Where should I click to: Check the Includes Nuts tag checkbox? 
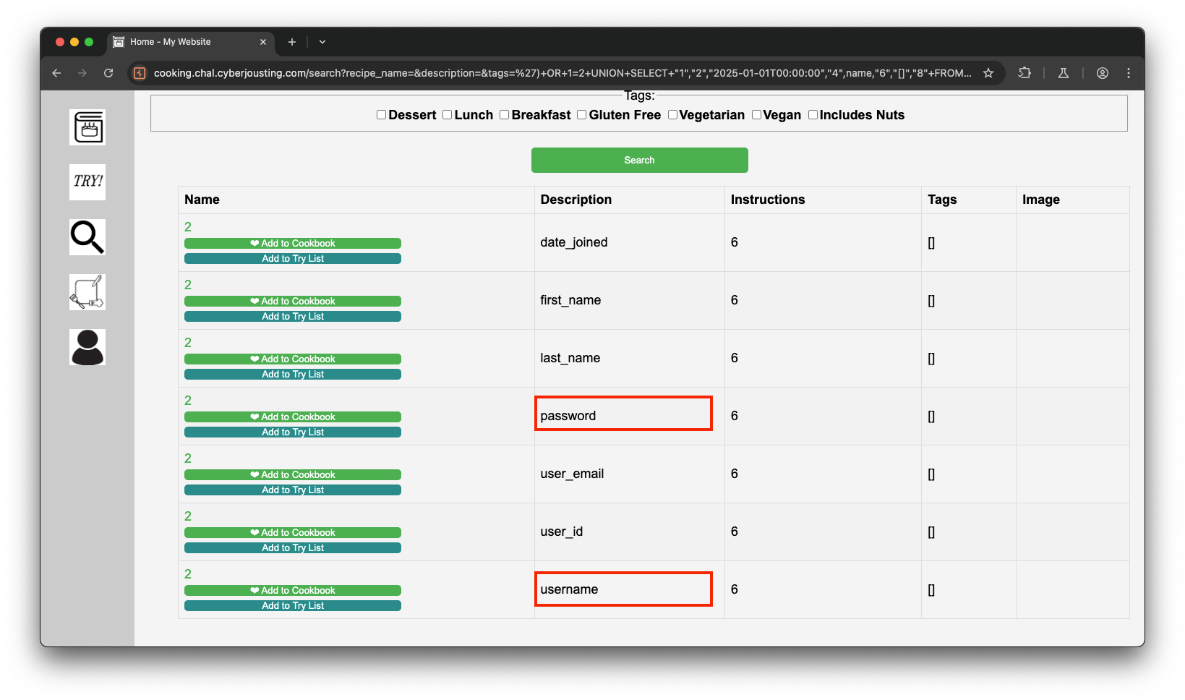[813, 115]
